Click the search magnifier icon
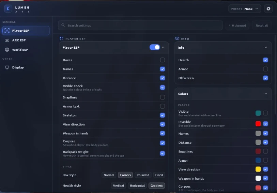277x193 pixels. point(63,25)
